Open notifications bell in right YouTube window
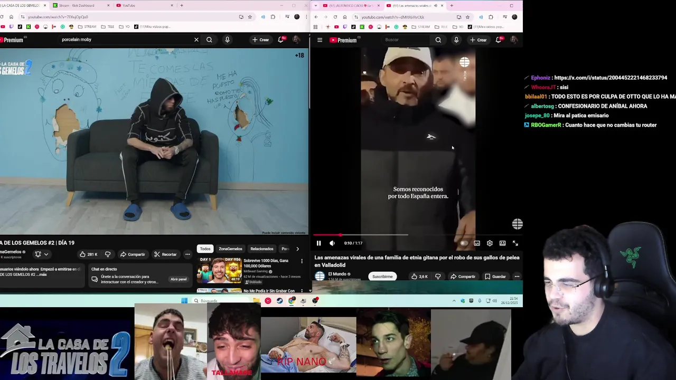Screen dimensions: 676x380 click(x=499, y=40)
